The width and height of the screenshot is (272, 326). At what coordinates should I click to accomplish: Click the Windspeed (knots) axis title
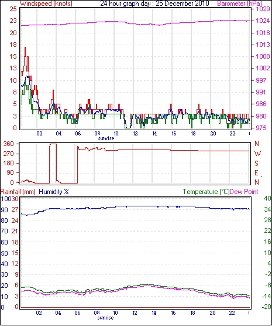point(46,4)
